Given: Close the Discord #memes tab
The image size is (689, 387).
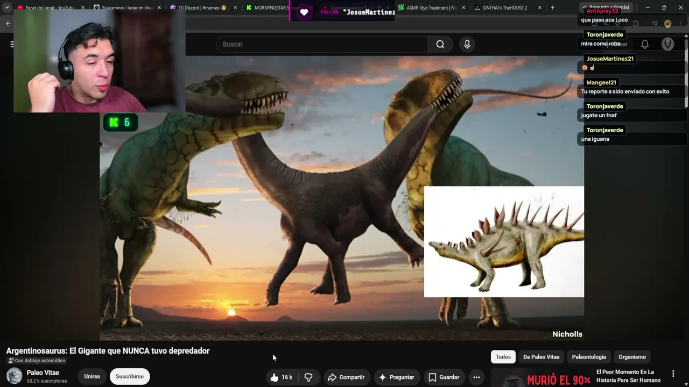Looking at the screenshot, I should [x=235, y=8].
